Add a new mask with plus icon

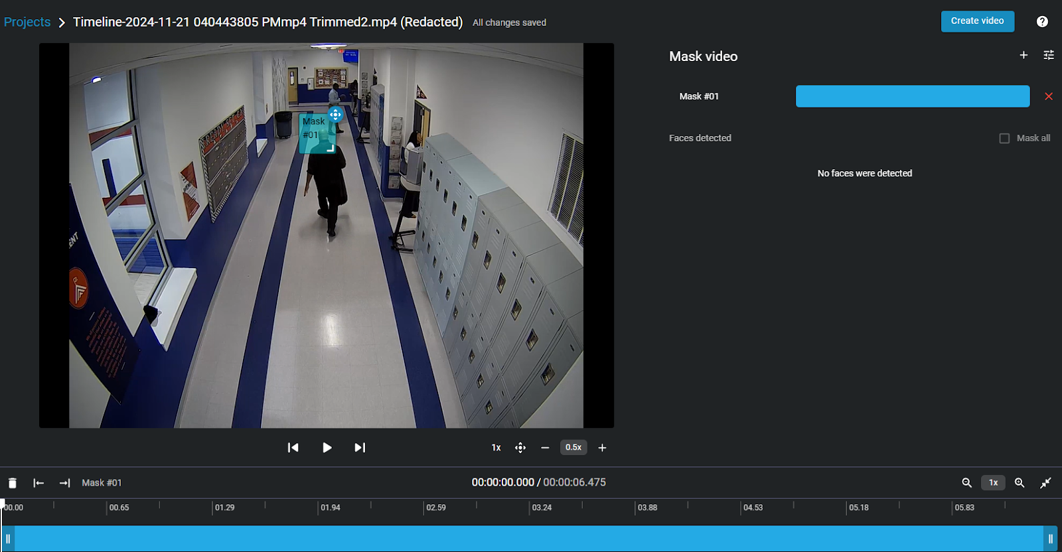tap(1024, 55)
